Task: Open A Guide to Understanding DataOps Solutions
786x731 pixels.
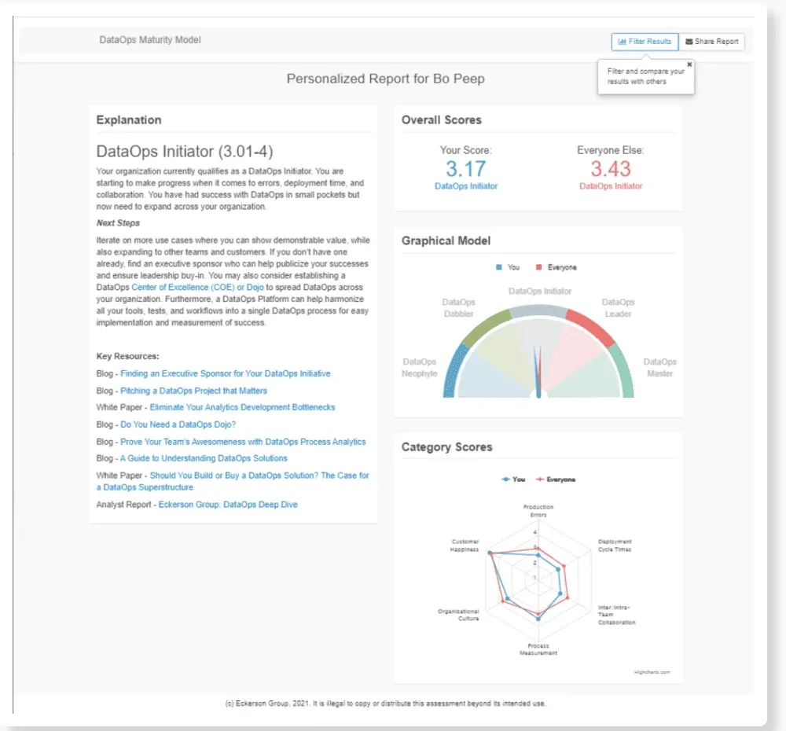Action: (204, 458)
